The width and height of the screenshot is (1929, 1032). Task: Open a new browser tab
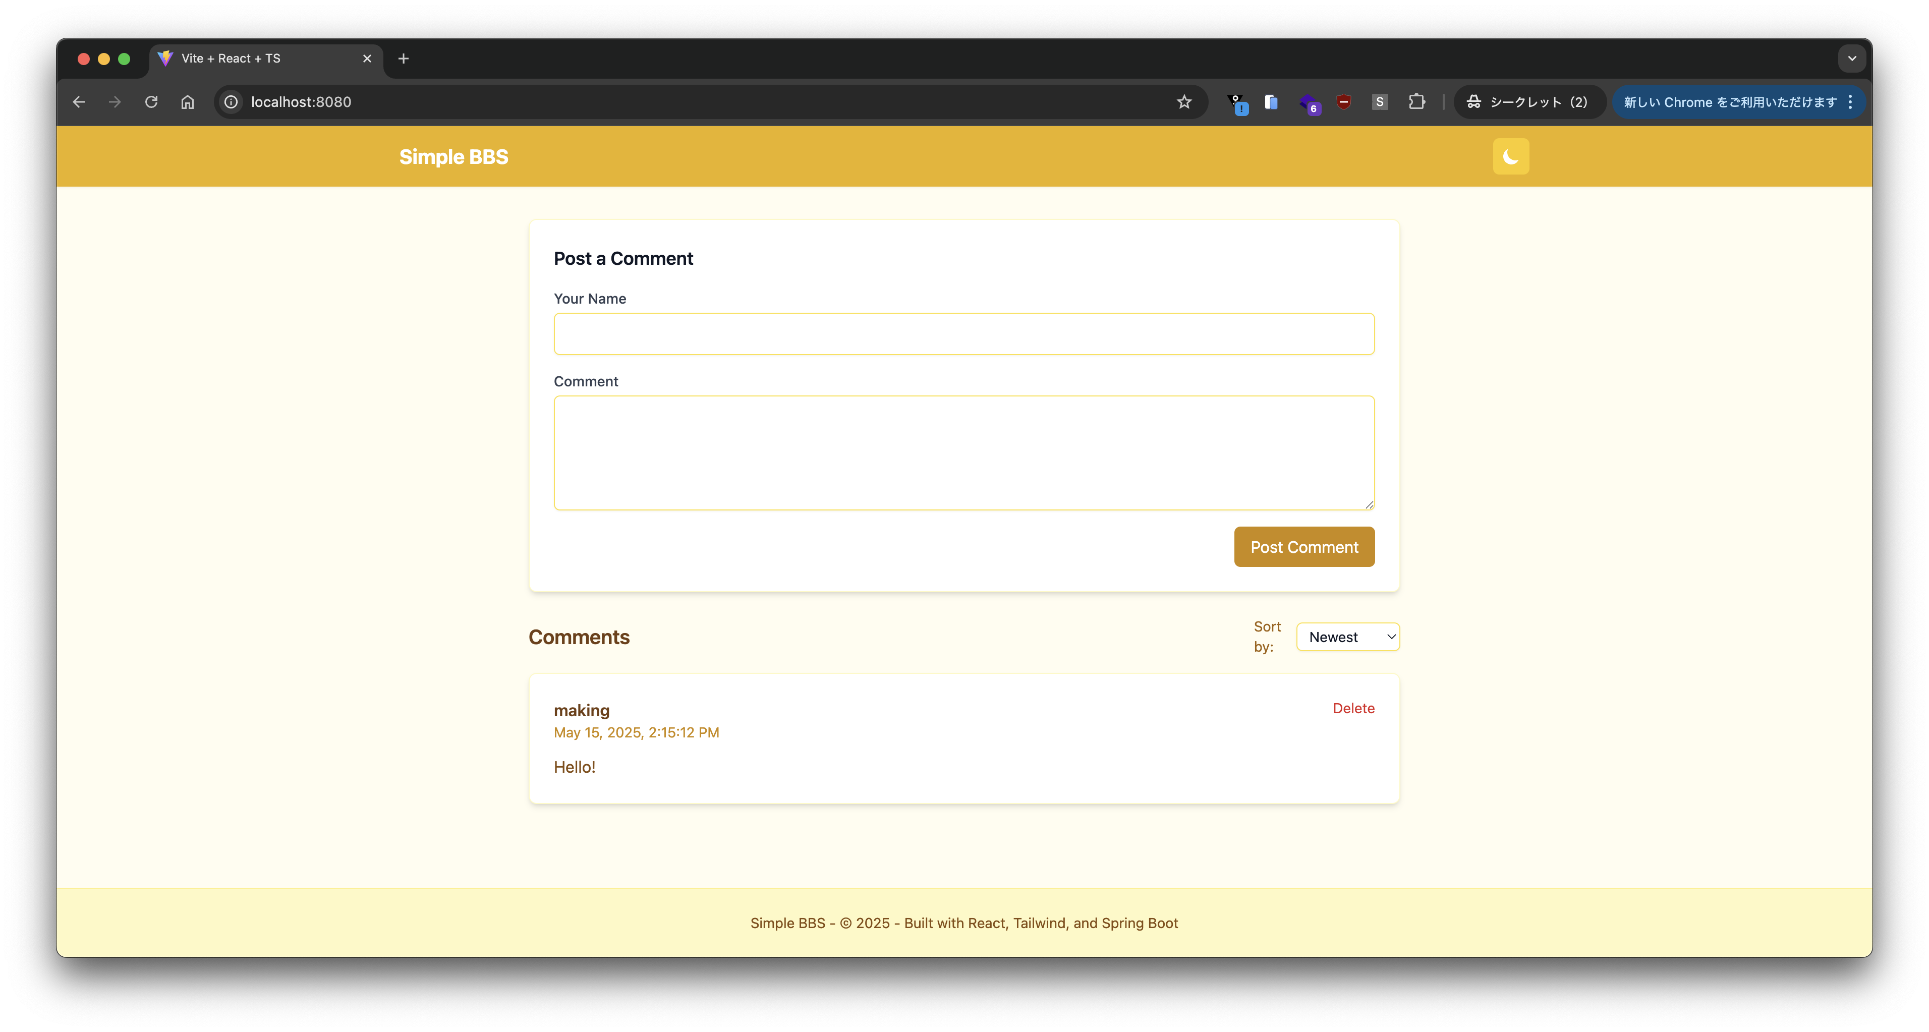404,59
